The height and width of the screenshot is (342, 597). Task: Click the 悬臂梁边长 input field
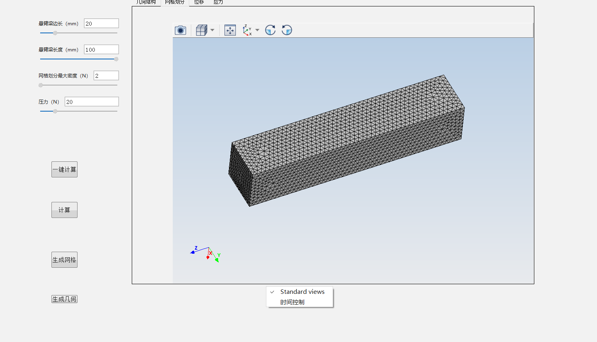101,23
